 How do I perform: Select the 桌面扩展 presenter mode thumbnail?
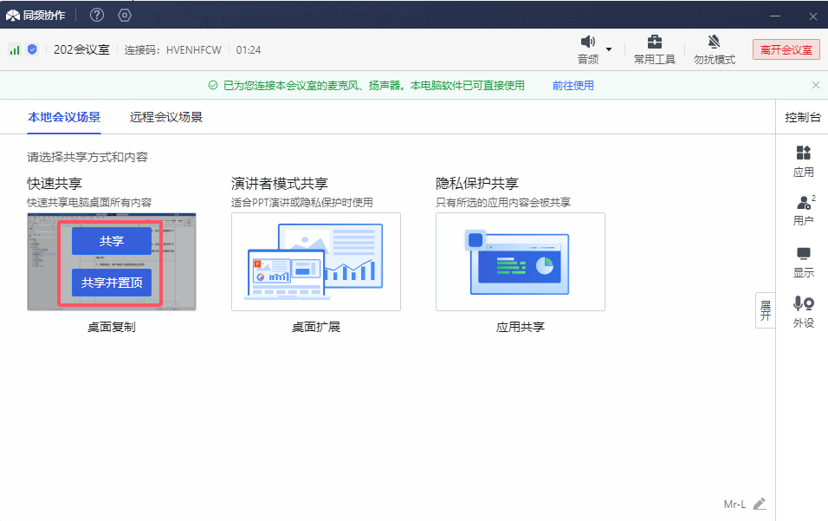(x=315, y=262)
